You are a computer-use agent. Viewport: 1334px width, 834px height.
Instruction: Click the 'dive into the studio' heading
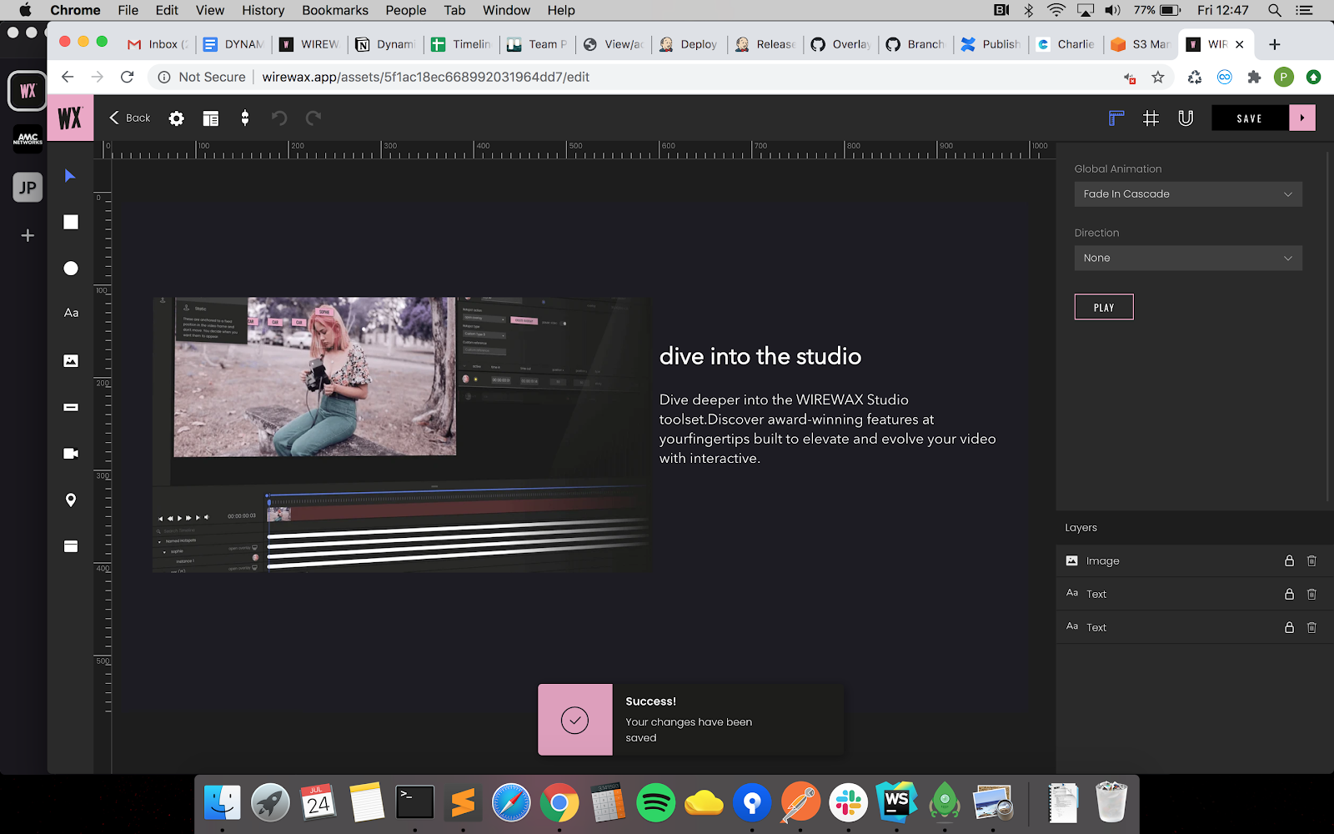[760, 356]
